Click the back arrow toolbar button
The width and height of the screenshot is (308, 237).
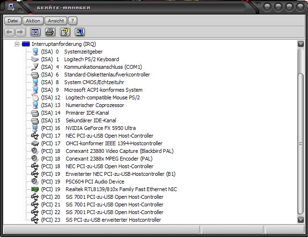click(x=9, y=32)
